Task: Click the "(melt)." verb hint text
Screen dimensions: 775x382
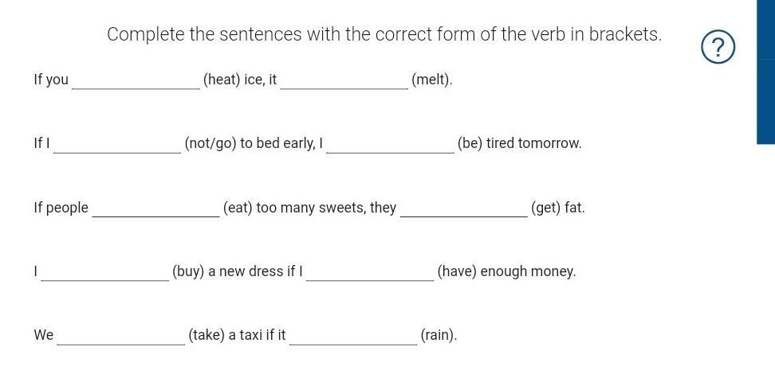Action: (x=432, y=80)
